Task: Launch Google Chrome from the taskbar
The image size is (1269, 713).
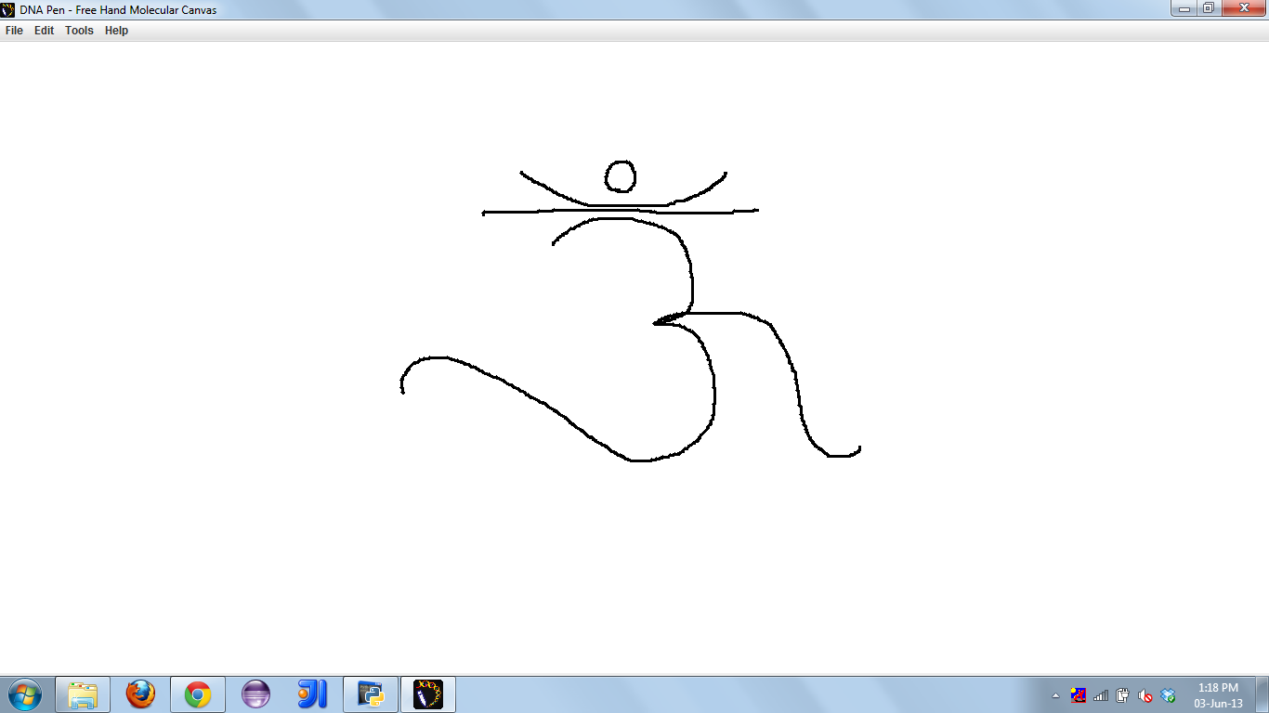Action: (x=198, y=694)
